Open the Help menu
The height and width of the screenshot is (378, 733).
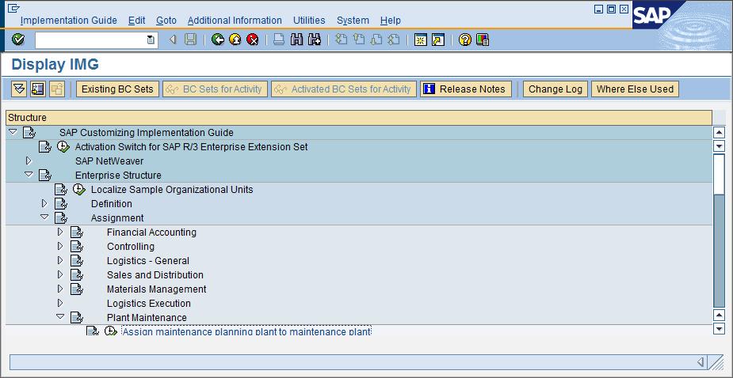tap(391, 21)
